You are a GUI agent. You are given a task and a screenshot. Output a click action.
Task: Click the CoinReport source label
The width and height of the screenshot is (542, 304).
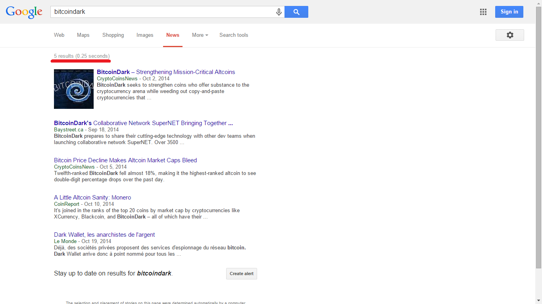pyautogui.click(x=67, y=204)
